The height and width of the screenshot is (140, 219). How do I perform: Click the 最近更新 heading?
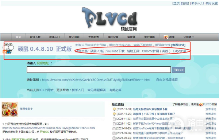(x=118, y=104)
